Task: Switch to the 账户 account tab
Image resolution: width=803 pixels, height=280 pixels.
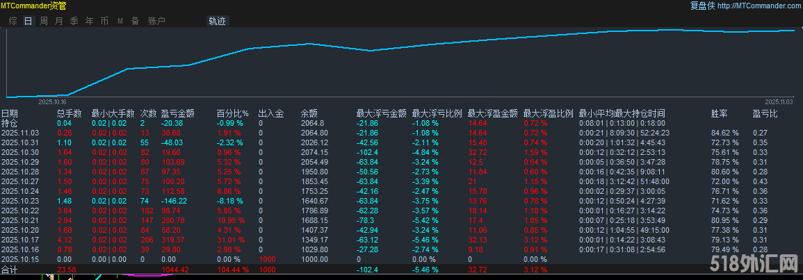Action: [156, 21]
